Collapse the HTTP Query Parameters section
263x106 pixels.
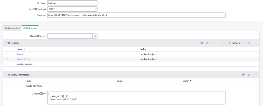255,75
